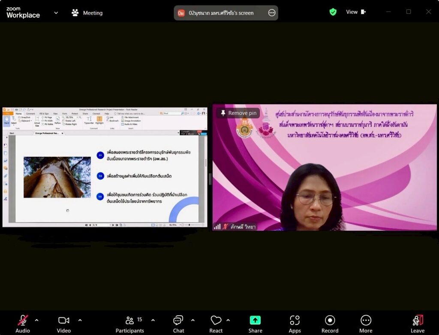
Task: Go to previous page in Foxit status bar
Action: [90, 225]
